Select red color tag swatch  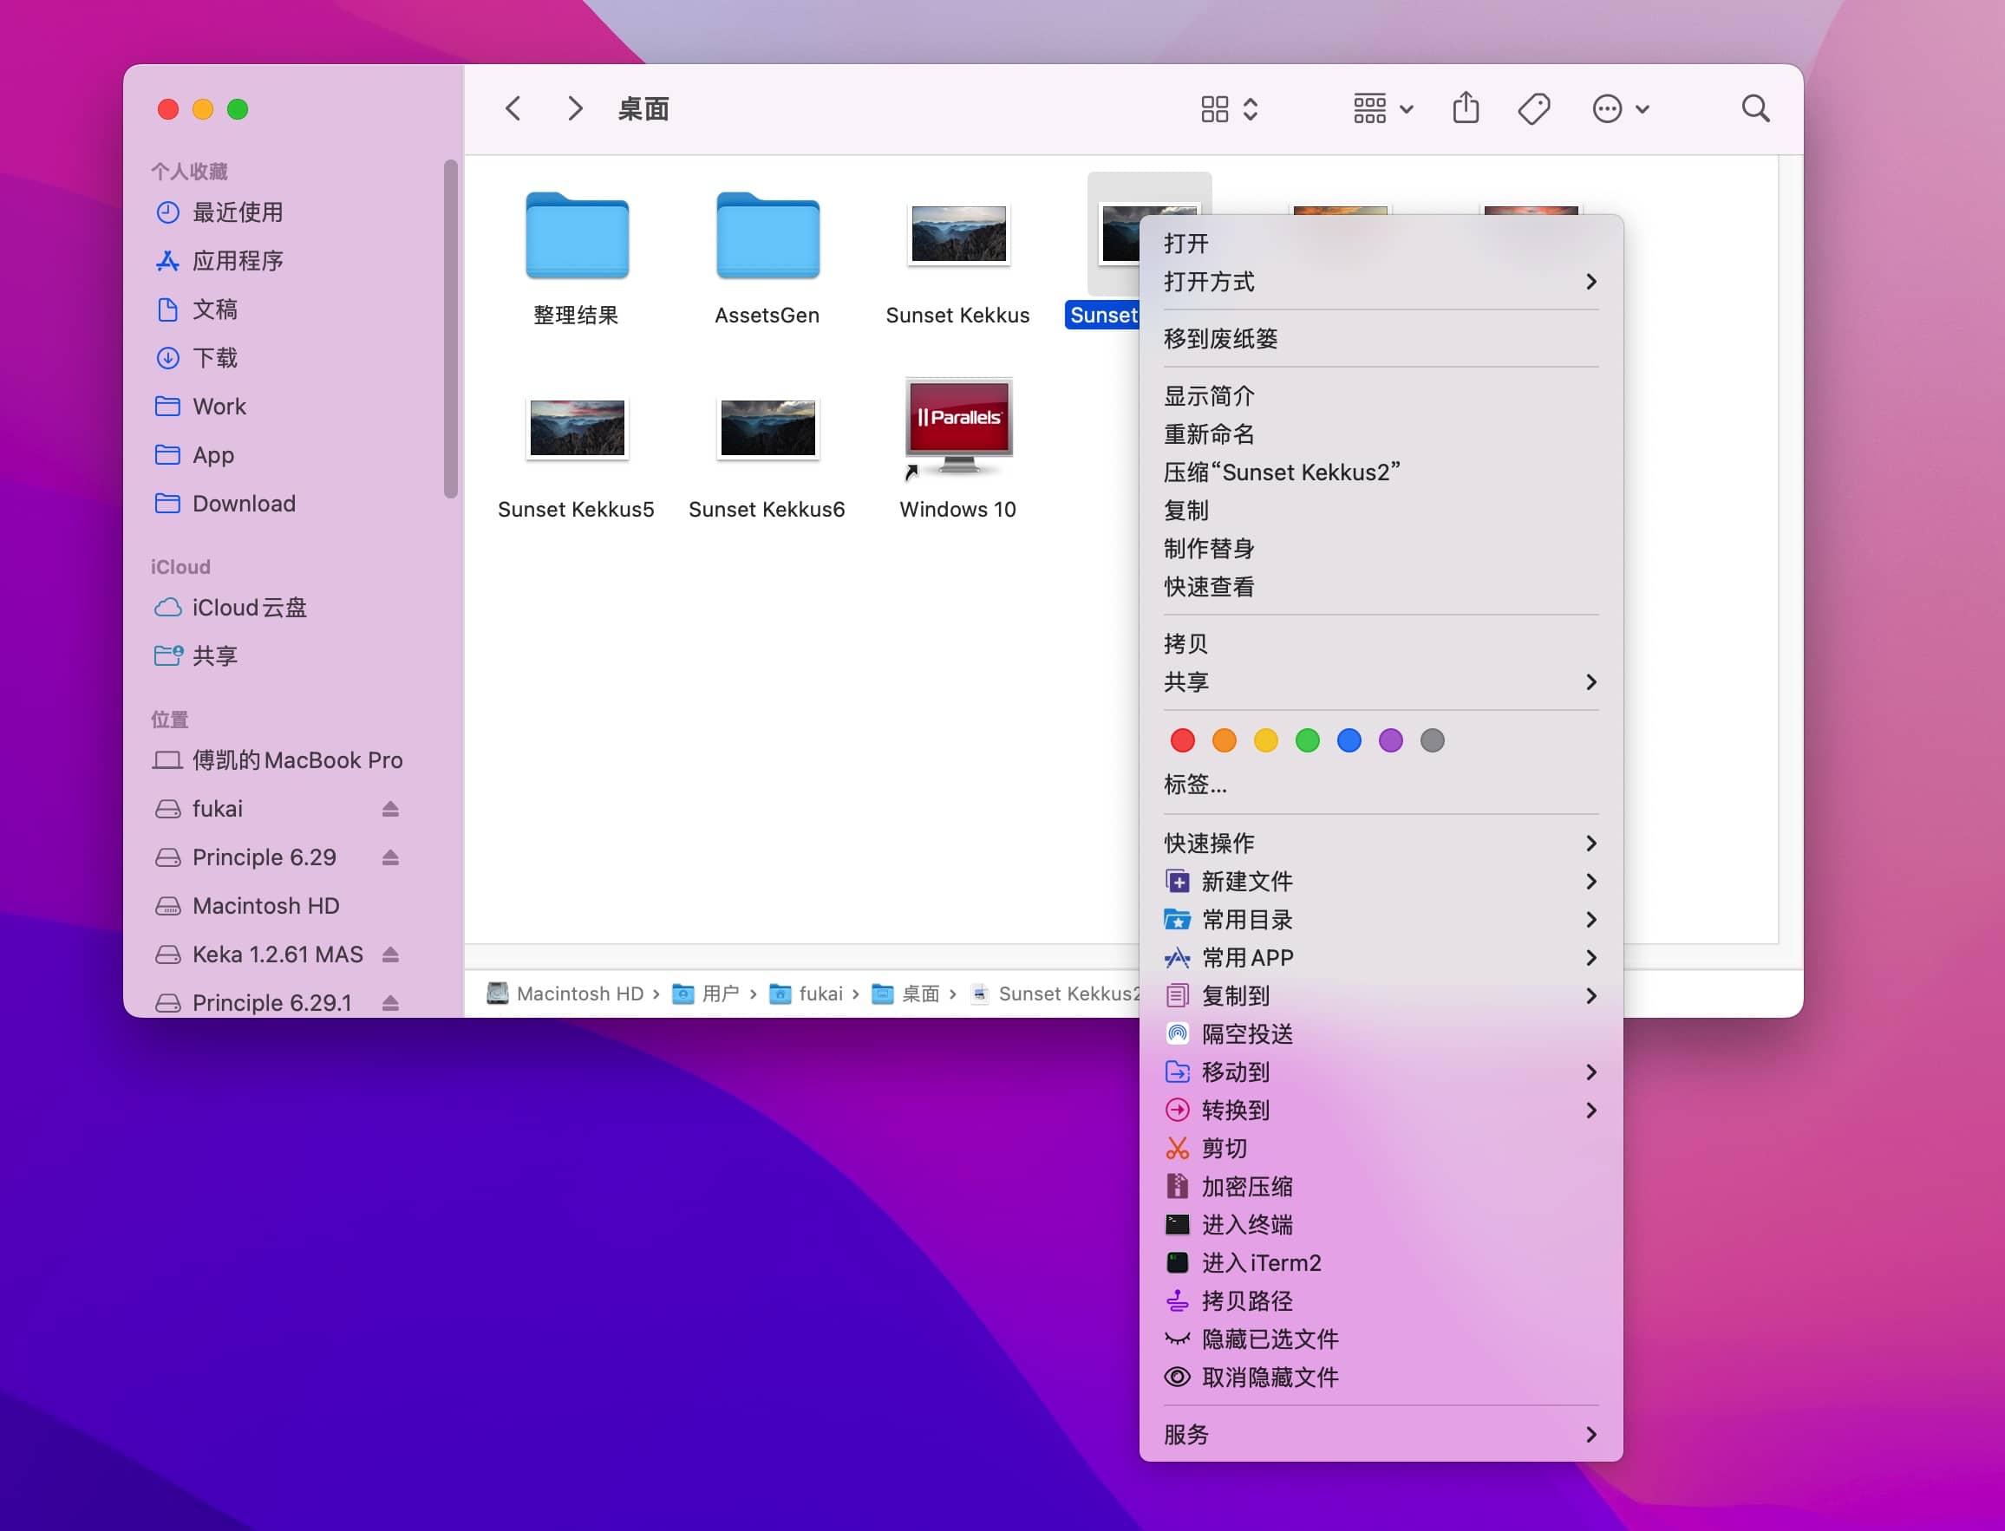1185,739
